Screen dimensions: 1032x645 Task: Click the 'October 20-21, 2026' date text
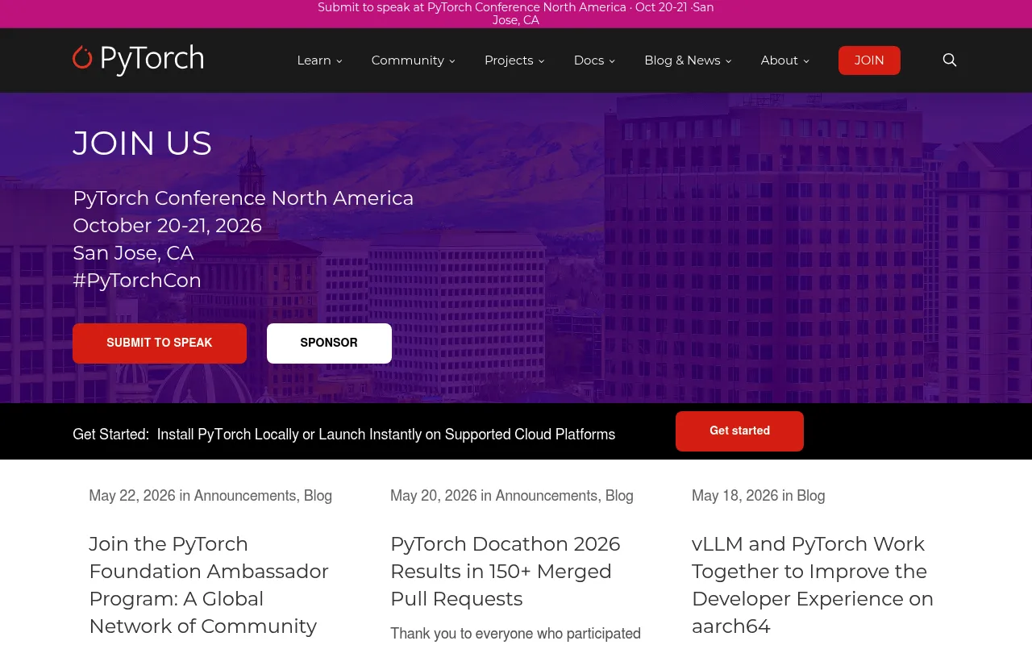pos(168,226)
